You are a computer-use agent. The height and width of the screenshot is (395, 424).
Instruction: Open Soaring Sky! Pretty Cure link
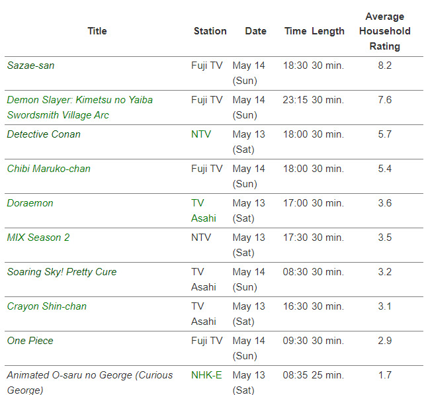[x=62, y=272]
